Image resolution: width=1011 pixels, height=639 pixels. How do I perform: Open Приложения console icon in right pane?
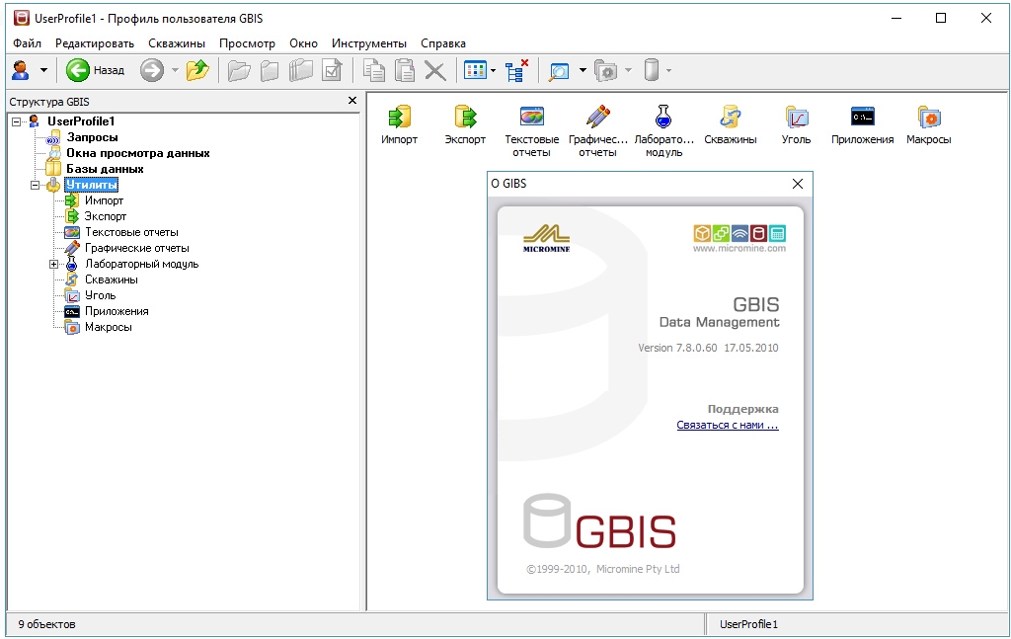pyautogui.click(x=863, y=117)
